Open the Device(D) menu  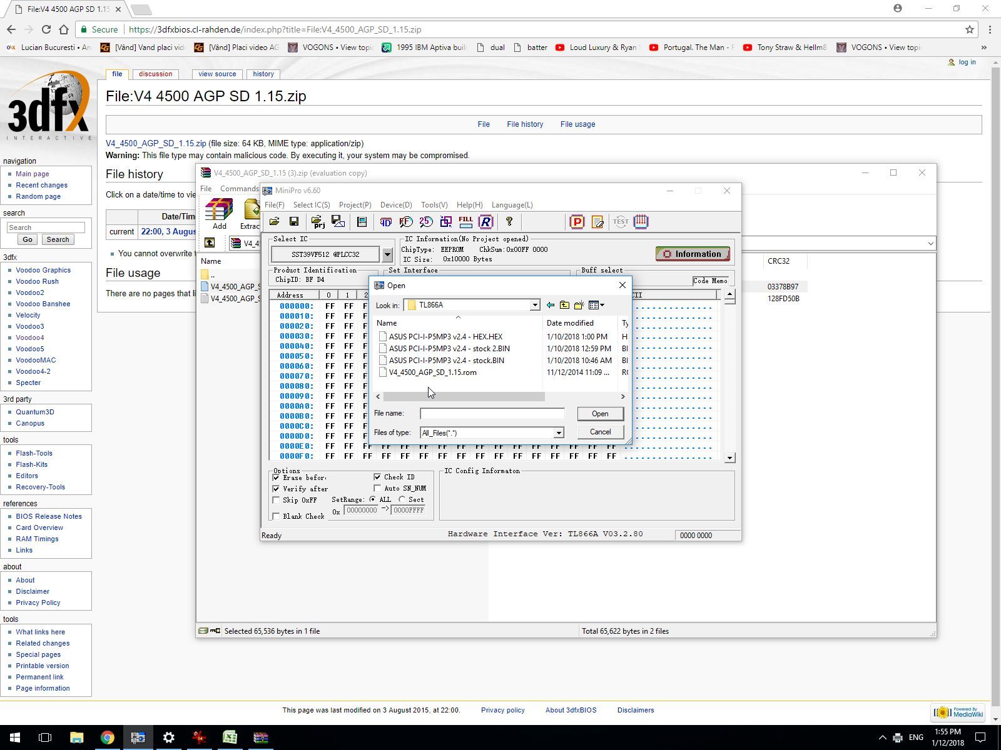[x=396, y=205]
